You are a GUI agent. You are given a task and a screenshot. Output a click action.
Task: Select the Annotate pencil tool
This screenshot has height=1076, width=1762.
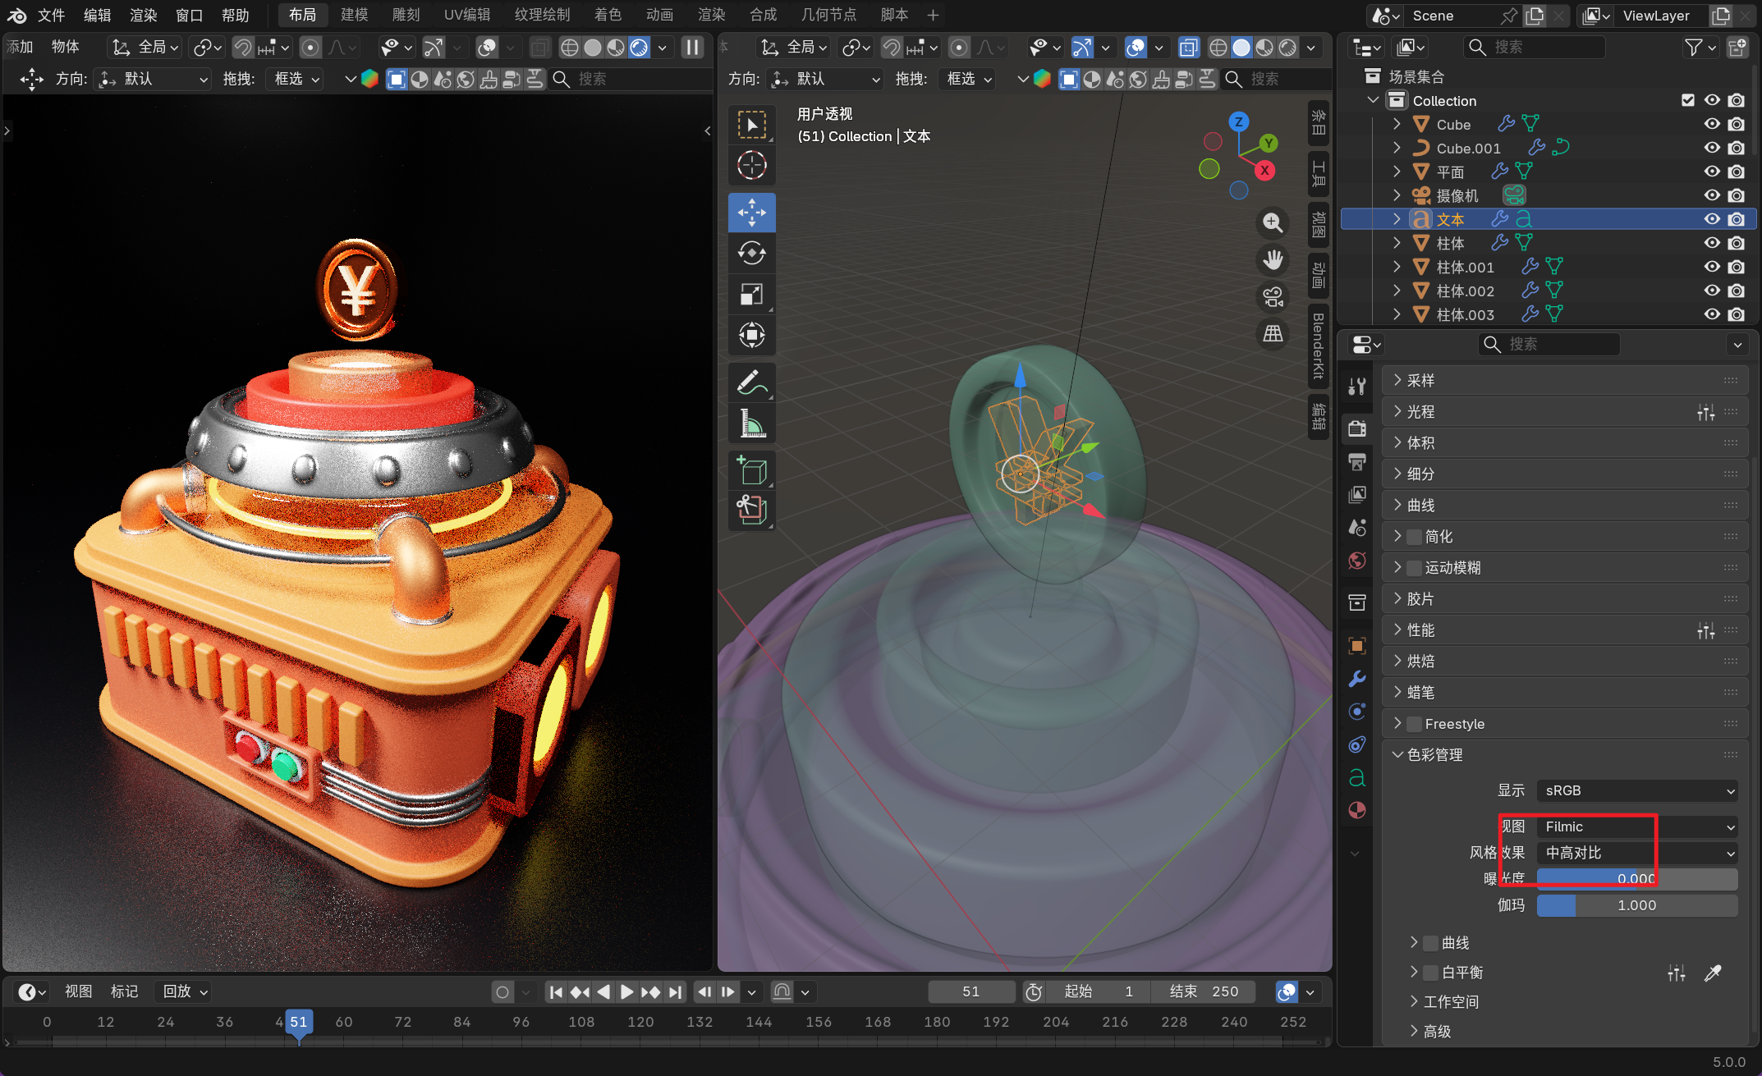(x=751, y=382)
